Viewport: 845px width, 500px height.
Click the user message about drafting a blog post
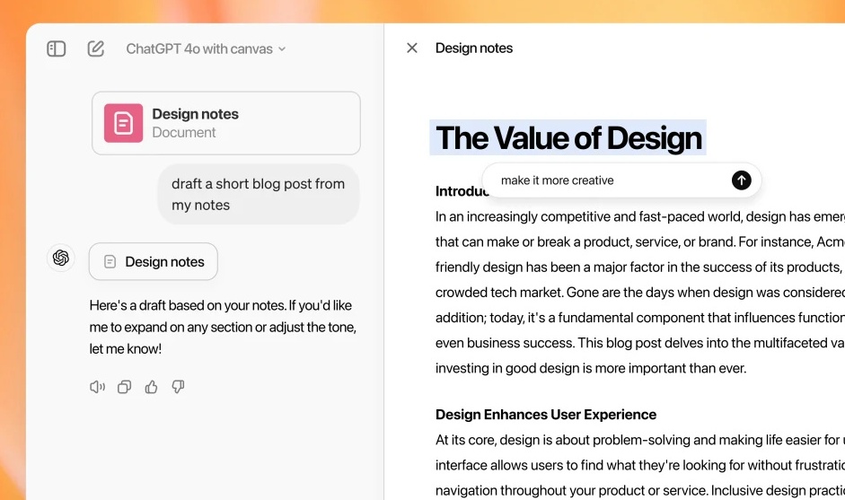[259, 194]
